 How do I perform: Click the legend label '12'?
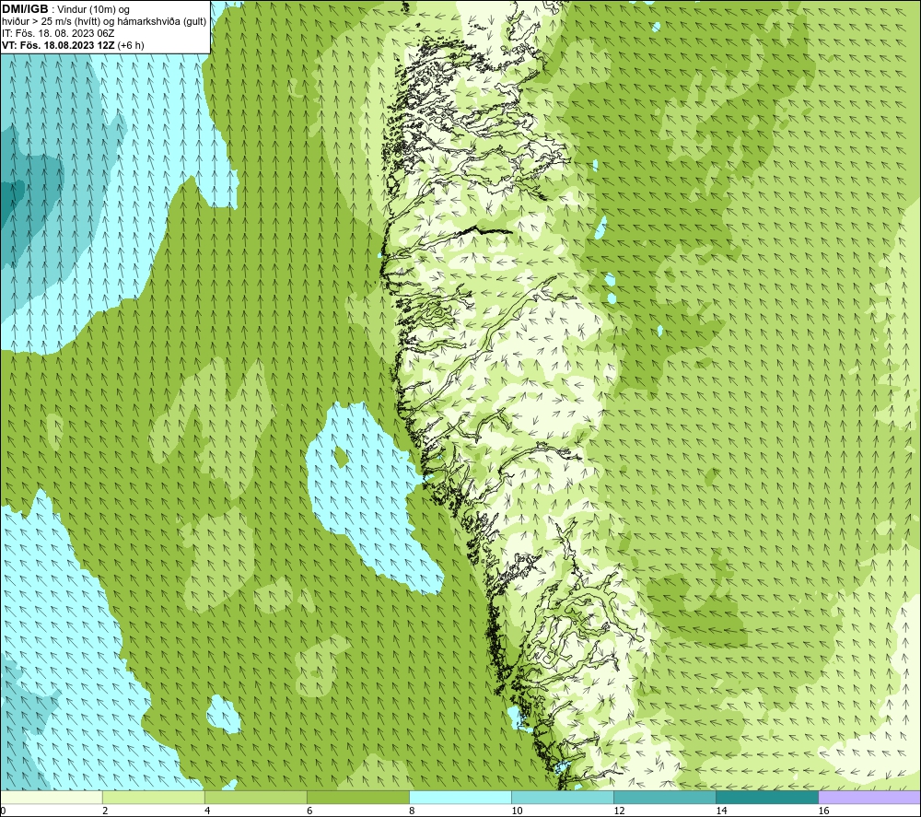[619, 811]
